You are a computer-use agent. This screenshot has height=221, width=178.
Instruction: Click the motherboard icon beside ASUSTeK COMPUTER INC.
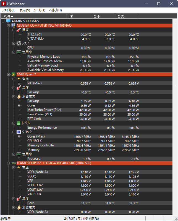pyautogui.click(x=14, y=25)
